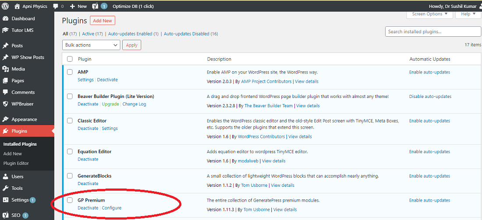Click the Comments speech bubble sidebar icon
Screen dimensions: 482x220
pyautogui.click(x=5, y=92)
